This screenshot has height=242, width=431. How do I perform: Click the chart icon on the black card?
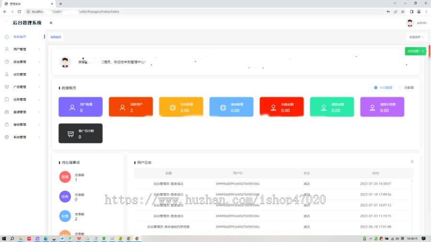(x=71, y=134)
